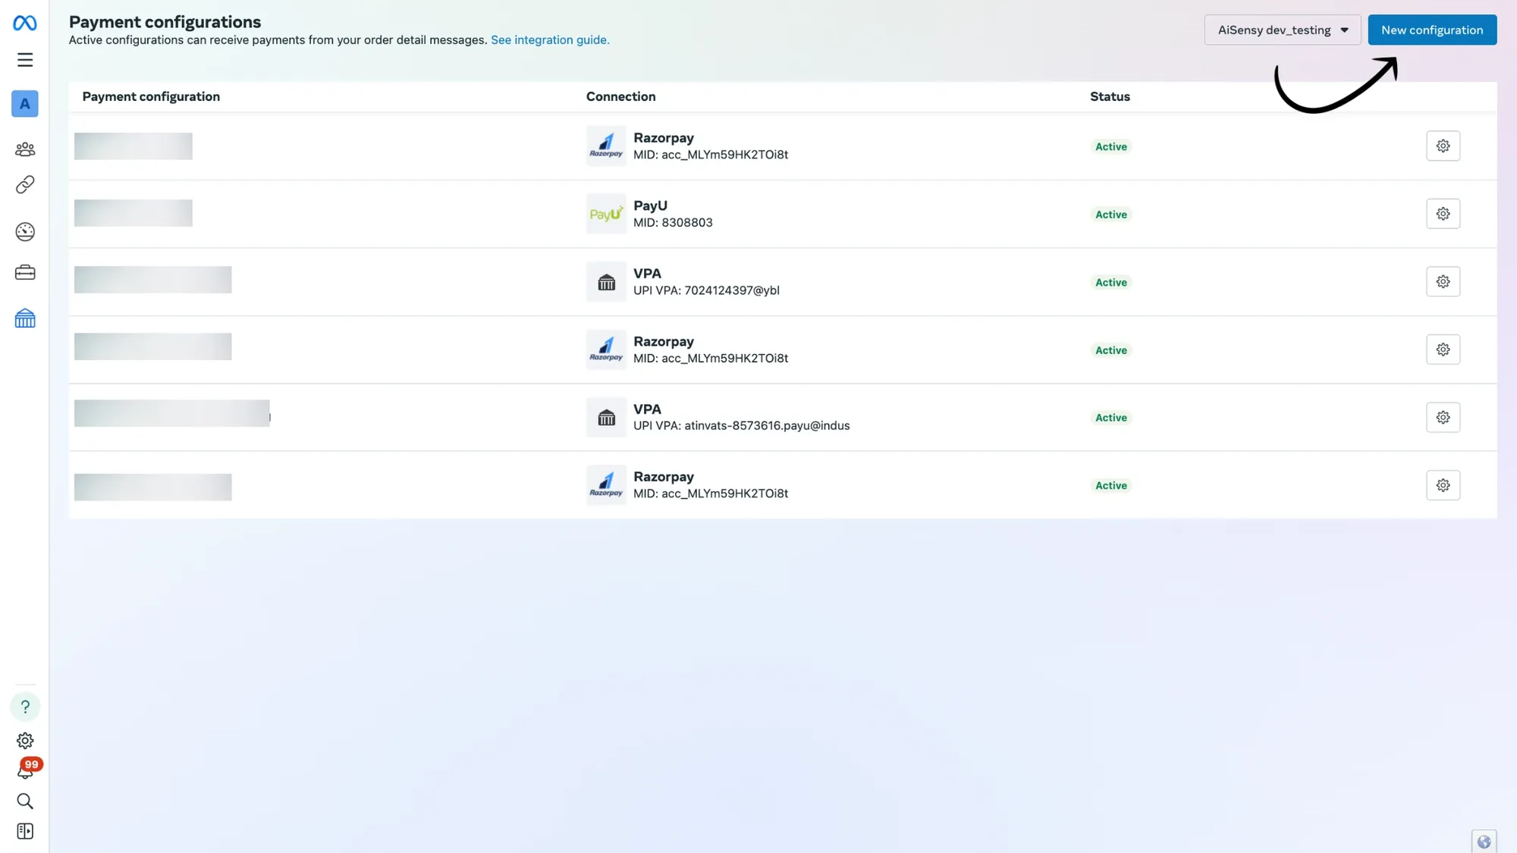Screen dimensions: 1517x853
Task: Open the sidebar settings gear icon
Action: pos(24,741)
